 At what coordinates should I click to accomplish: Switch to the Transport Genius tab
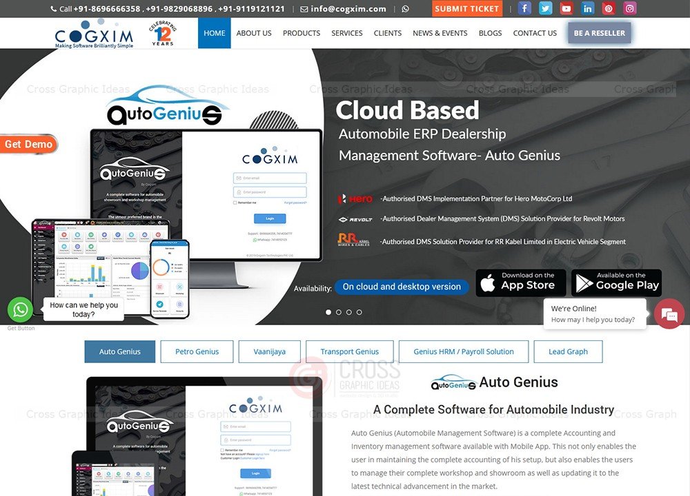[x=349, y=351]
